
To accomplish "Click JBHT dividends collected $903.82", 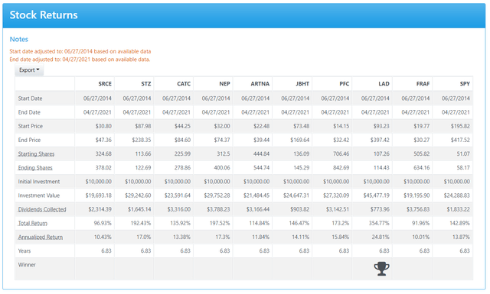I will [299, 209].
